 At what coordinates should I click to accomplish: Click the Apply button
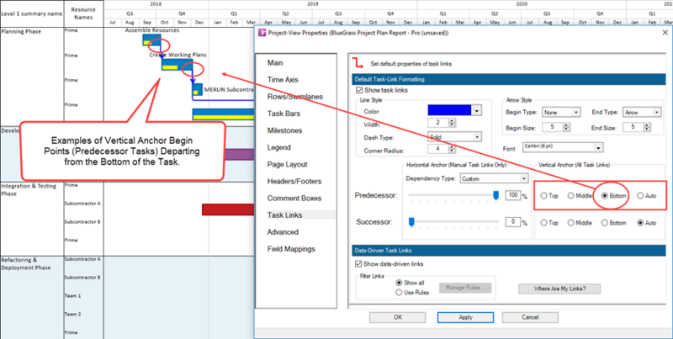(465, 317)
